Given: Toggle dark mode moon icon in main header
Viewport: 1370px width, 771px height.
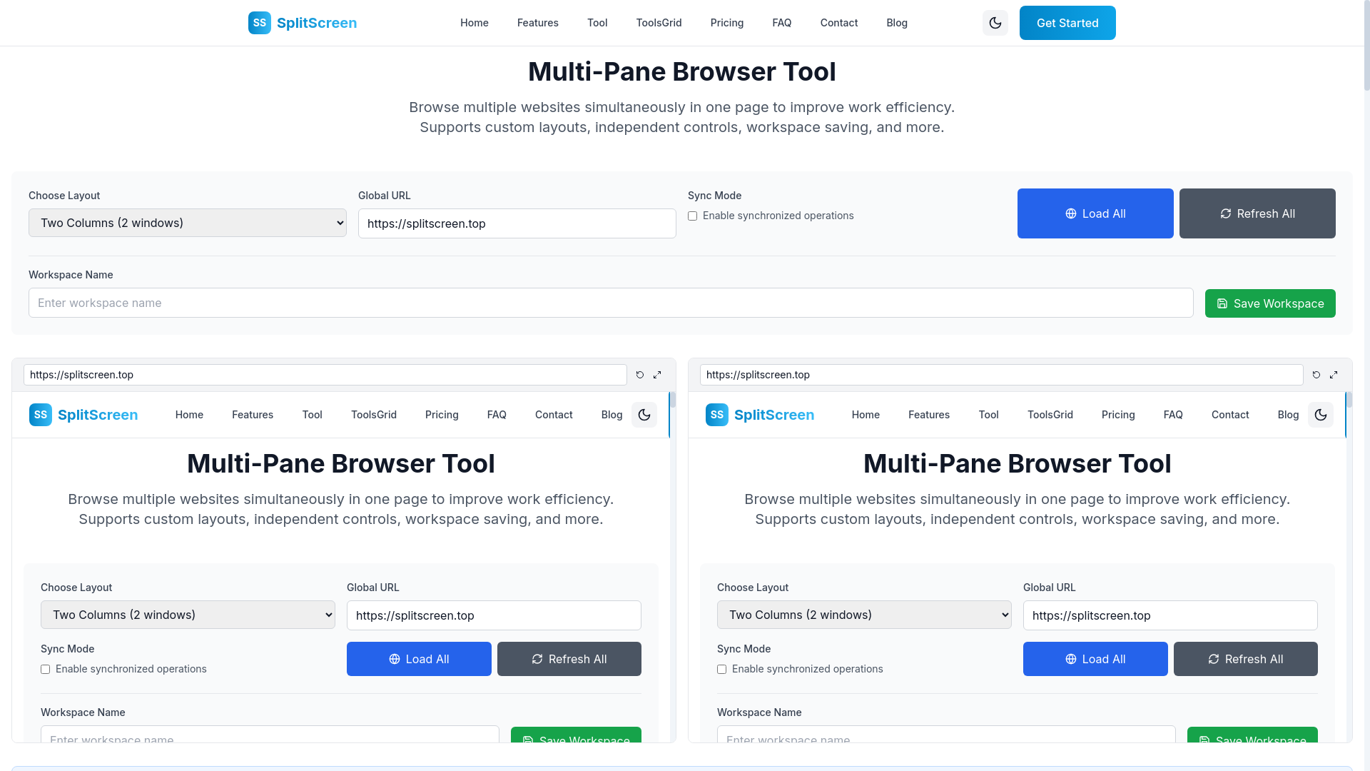Looking at the screenshot, I should 995,23.
